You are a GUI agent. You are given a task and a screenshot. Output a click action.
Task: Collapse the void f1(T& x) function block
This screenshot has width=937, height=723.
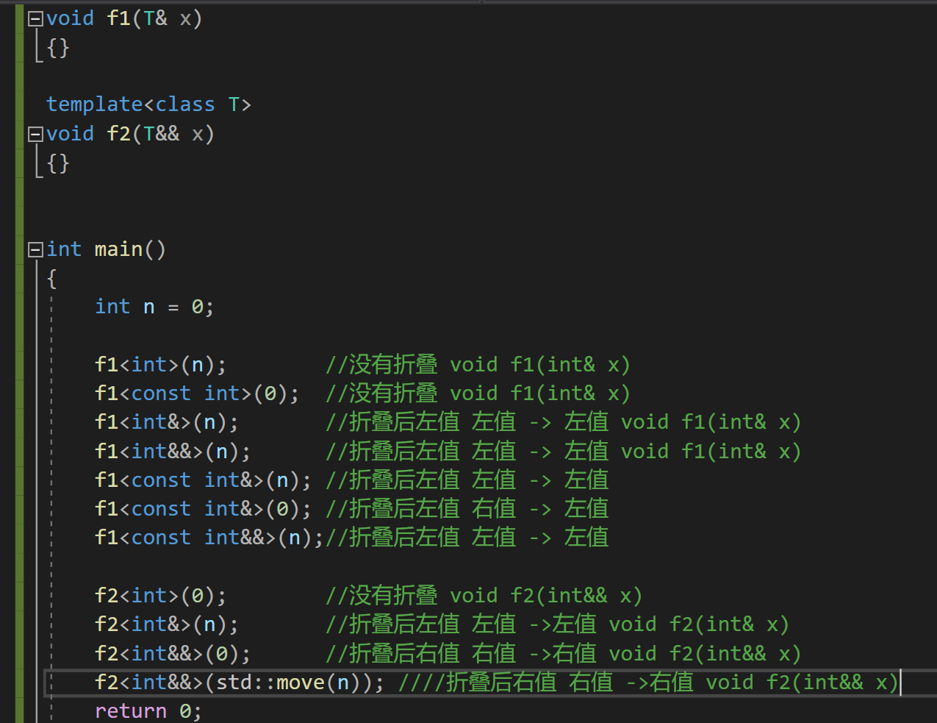click(x=35, y=19)
